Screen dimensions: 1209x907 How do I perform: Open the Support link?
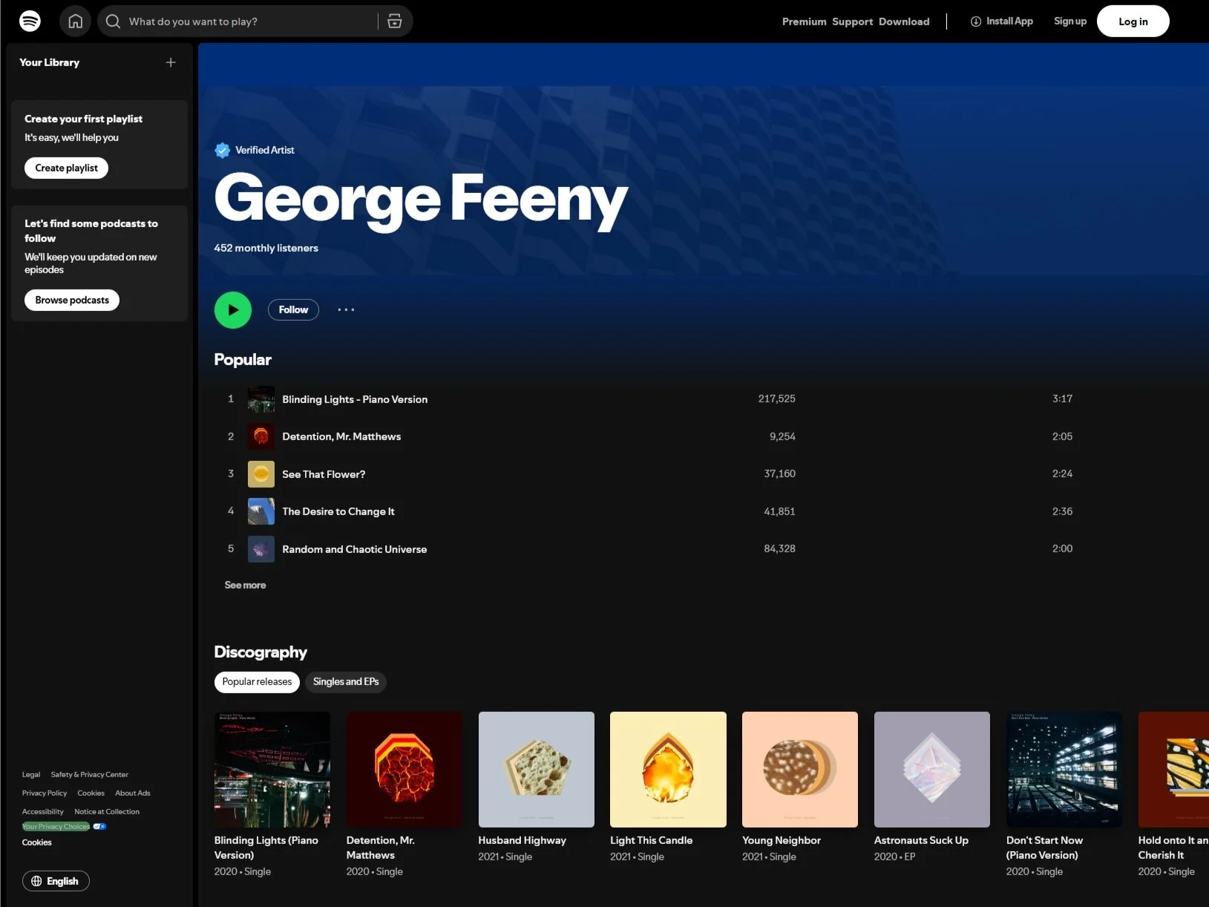[852, 22]
